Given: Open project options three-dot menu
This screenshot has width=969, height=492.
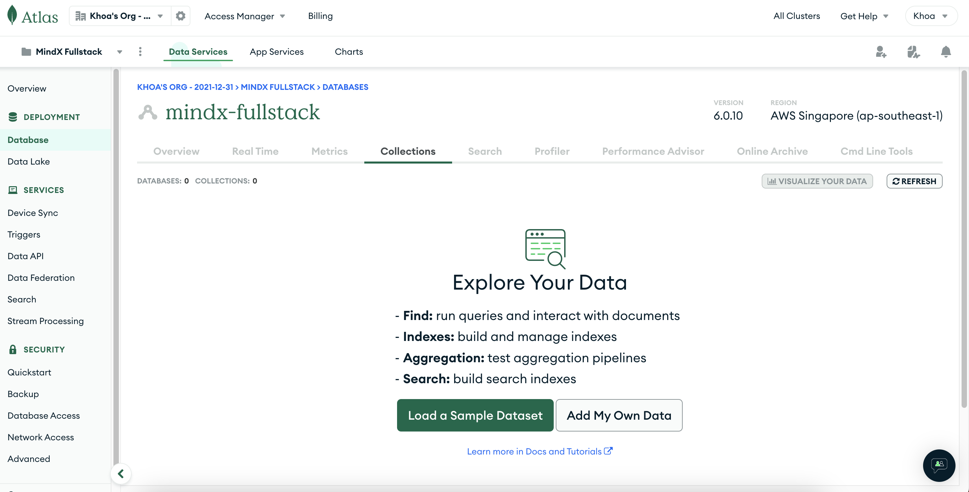Looking at the screenshot, I should (140, 52).
